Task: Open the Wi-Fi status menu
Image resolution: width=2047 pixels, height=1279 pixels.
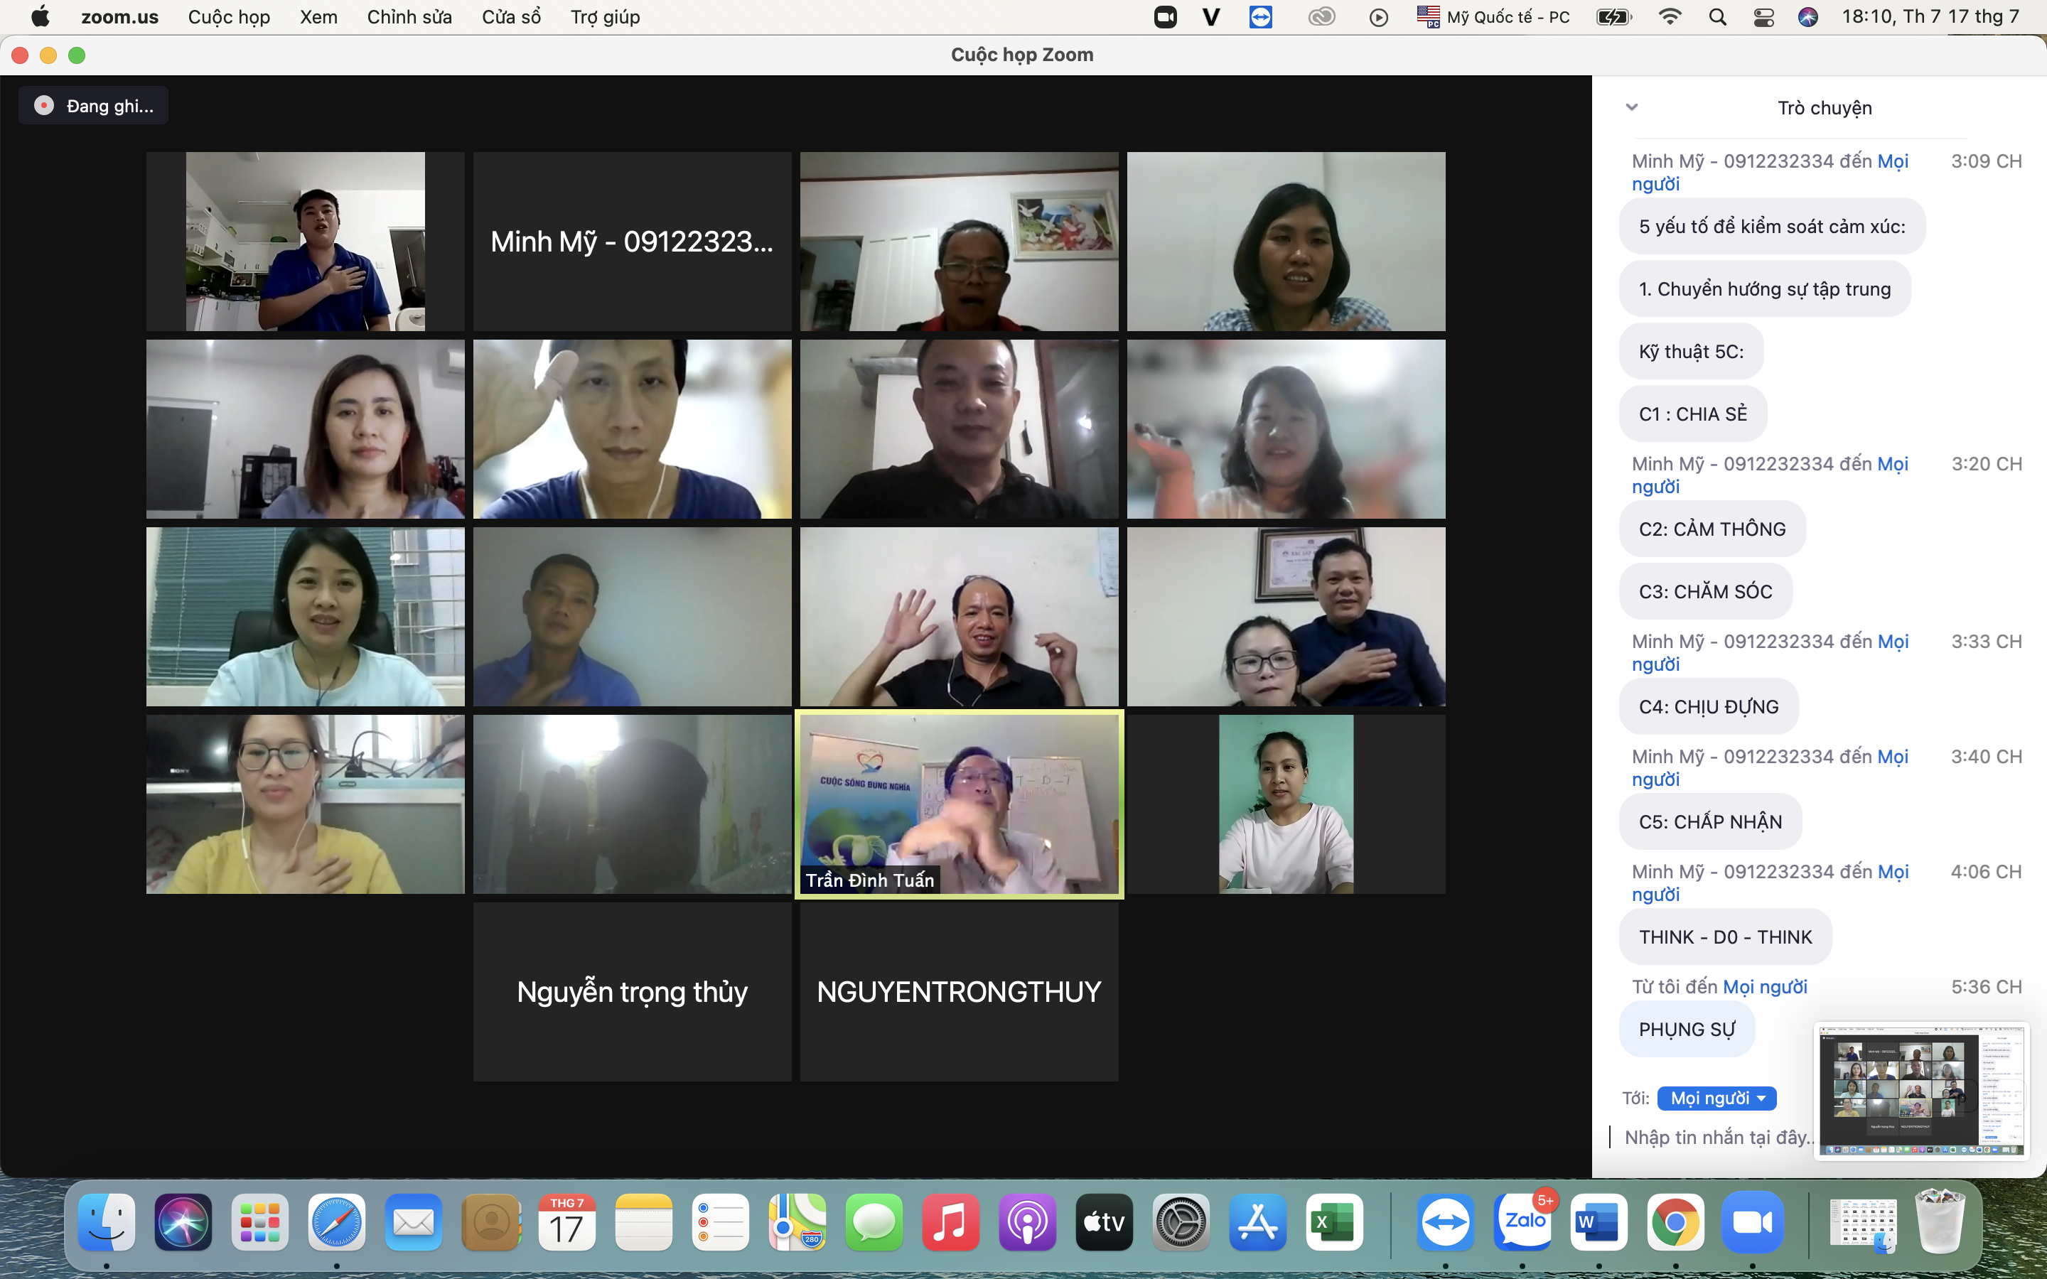Action: 1670,17
